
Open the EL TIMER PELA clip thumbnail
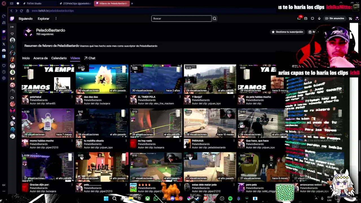click(156, 79)
